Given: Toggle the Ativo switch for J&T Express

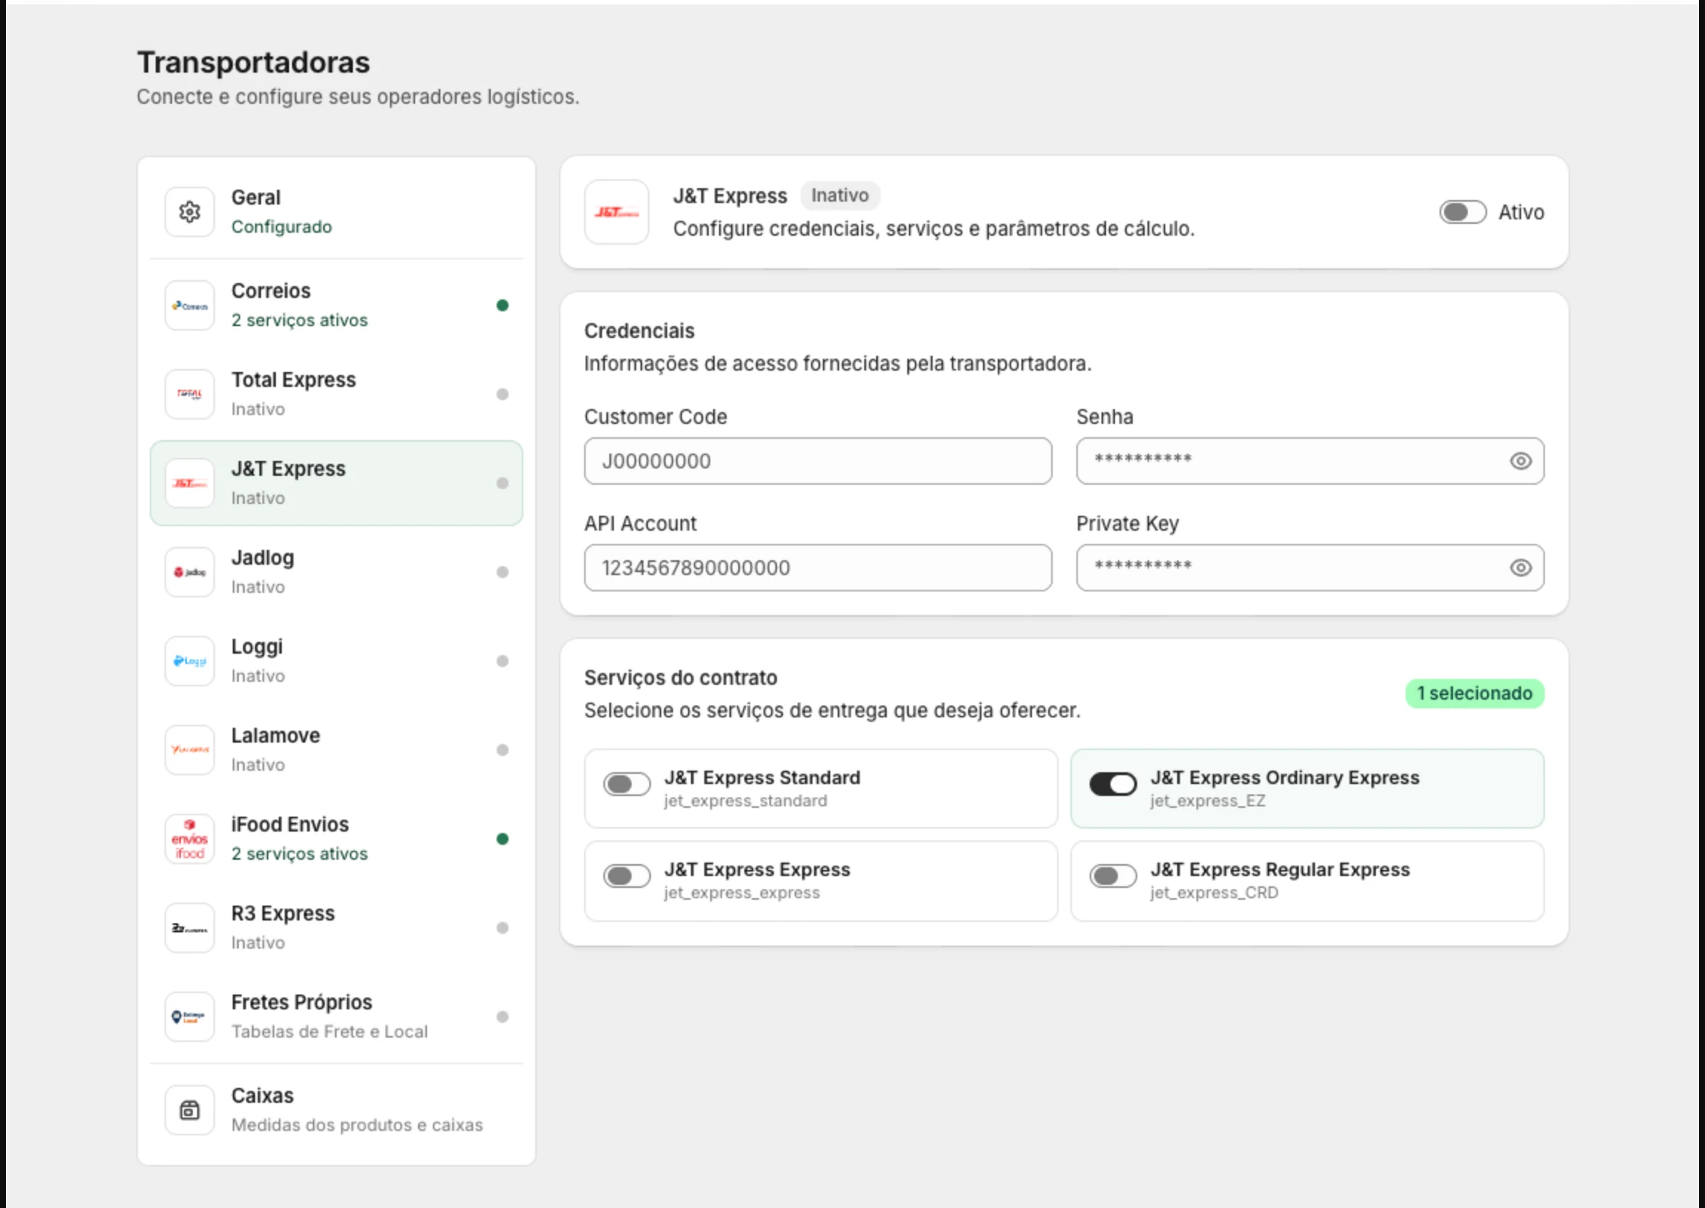Looking at the screenshot, I should pyautogui.click(x=1462, y=212).
